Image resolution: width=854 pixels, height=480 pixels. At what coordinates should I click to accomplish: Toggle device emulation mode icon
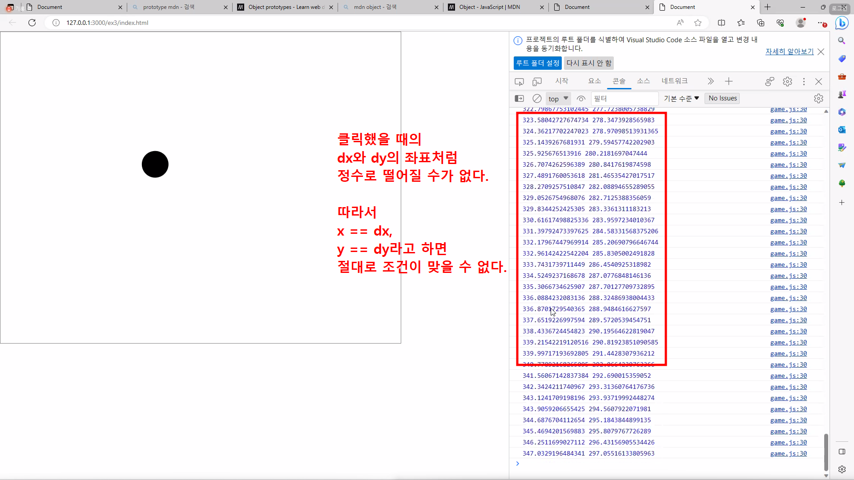(x=537, y=81)
